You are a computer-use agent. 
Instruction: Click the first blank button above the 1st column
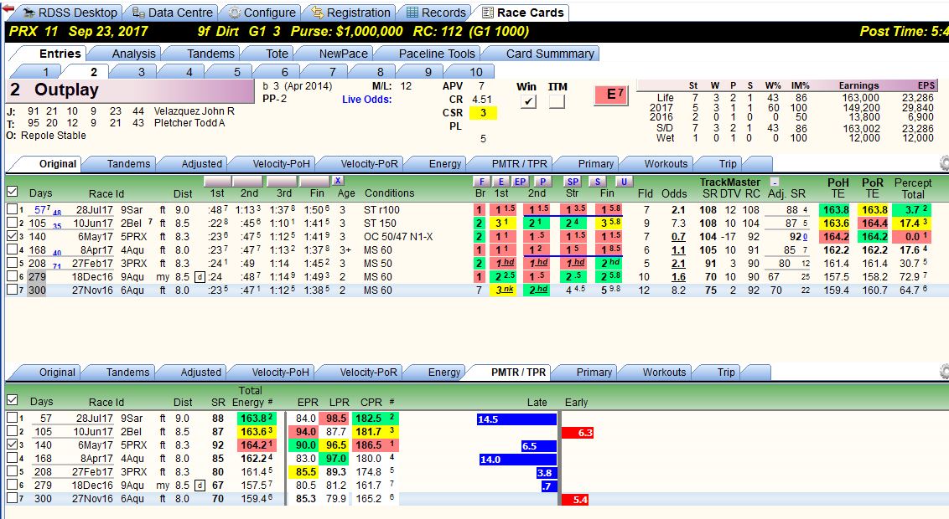tap(217, 182)
